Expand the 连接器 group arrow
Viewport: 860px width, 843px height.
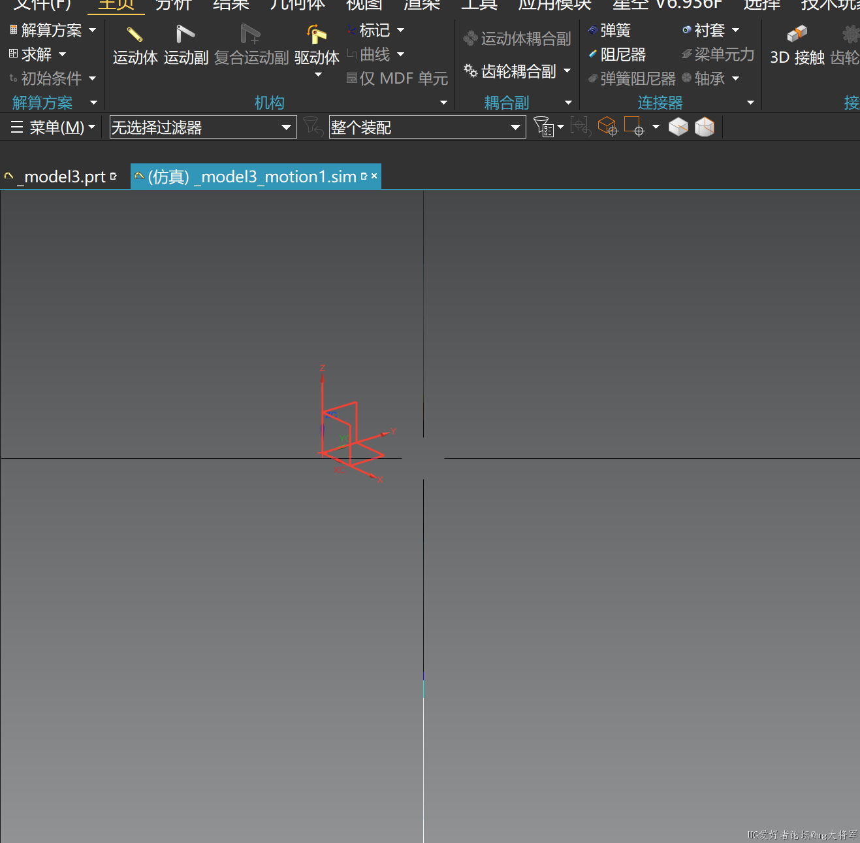(750, 103)
